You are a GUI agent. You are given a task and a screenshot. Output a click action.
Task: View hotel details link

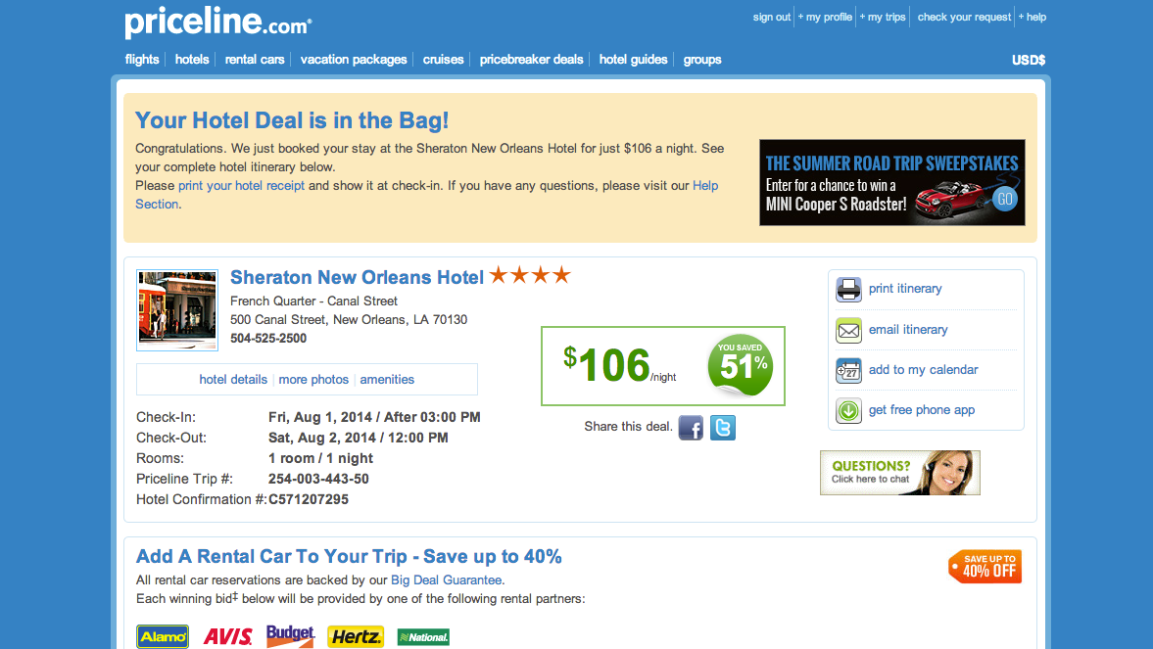tap(233, 379)
